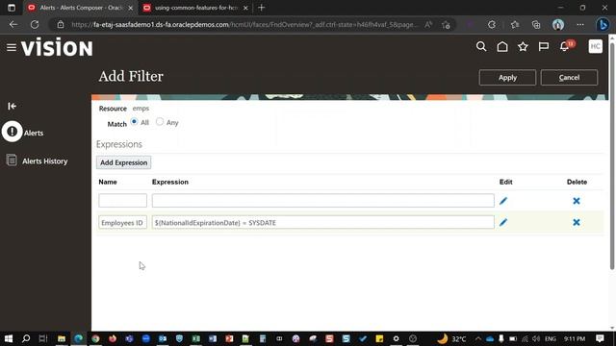This screenshot has height=346, width=616.
Task: Open browser Extensions icon
Action: (492, 25)
